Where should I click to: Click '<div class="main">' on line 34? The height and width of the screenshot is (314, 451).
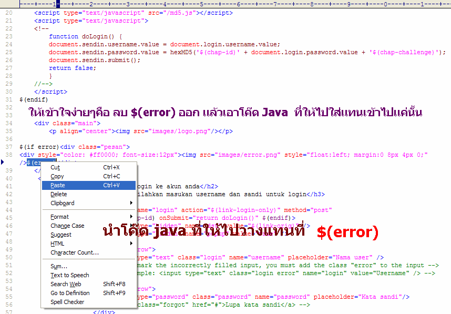(x=67, y=123)
